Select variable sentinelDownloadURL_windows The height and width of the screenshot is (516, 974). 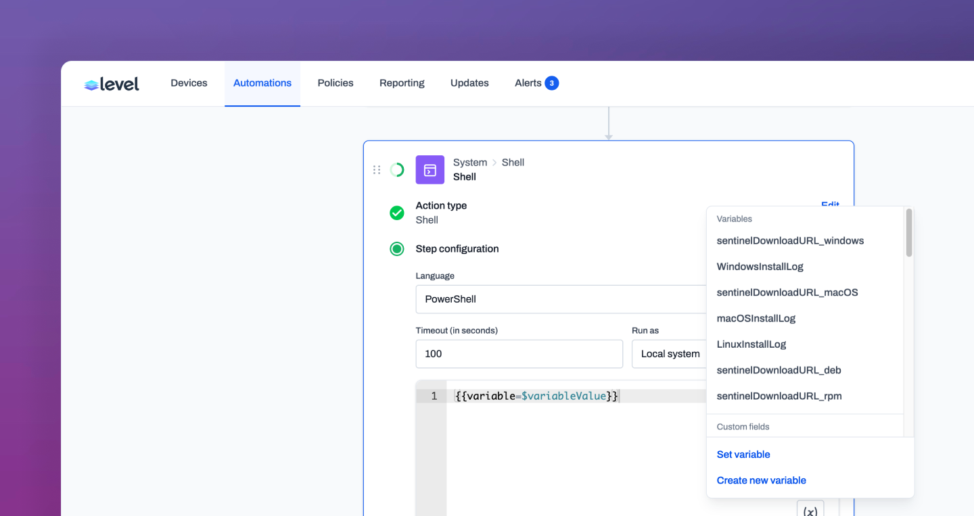(790, 241)
